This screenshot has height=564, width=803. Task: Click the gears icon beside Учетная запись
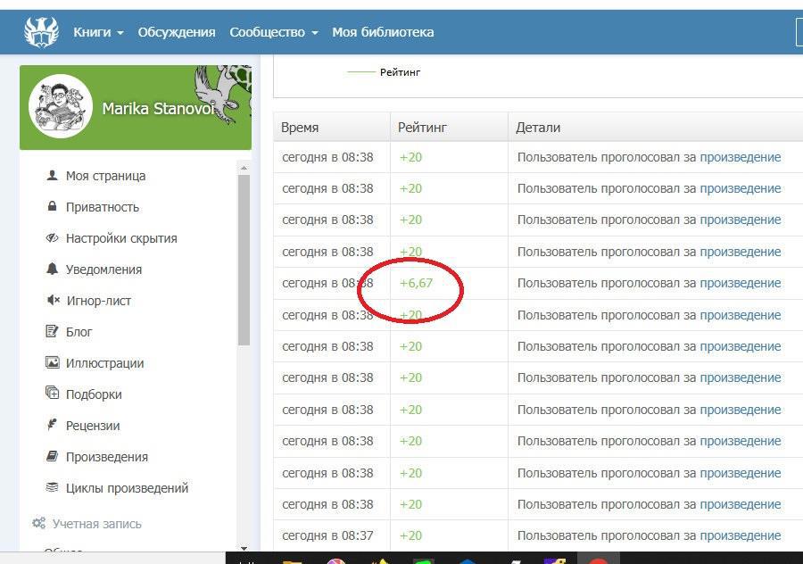(x=38, y=524)
